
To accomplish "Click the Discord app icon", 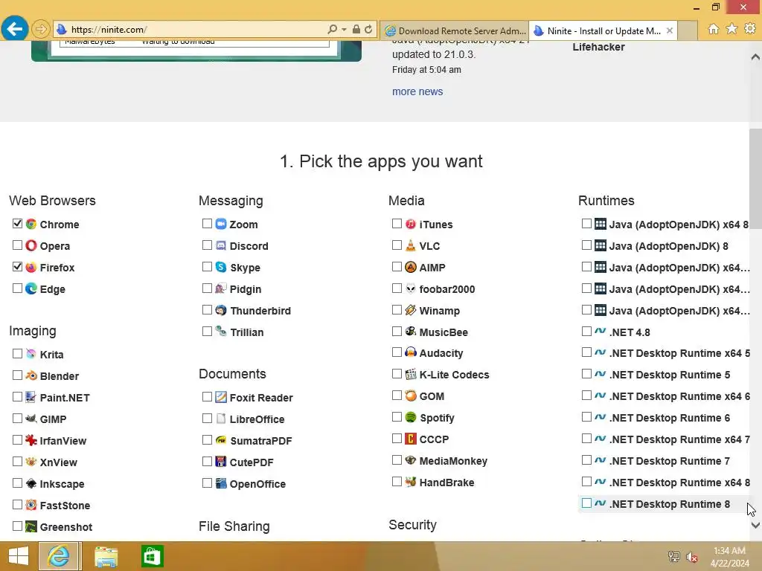I will pos(220,245).
